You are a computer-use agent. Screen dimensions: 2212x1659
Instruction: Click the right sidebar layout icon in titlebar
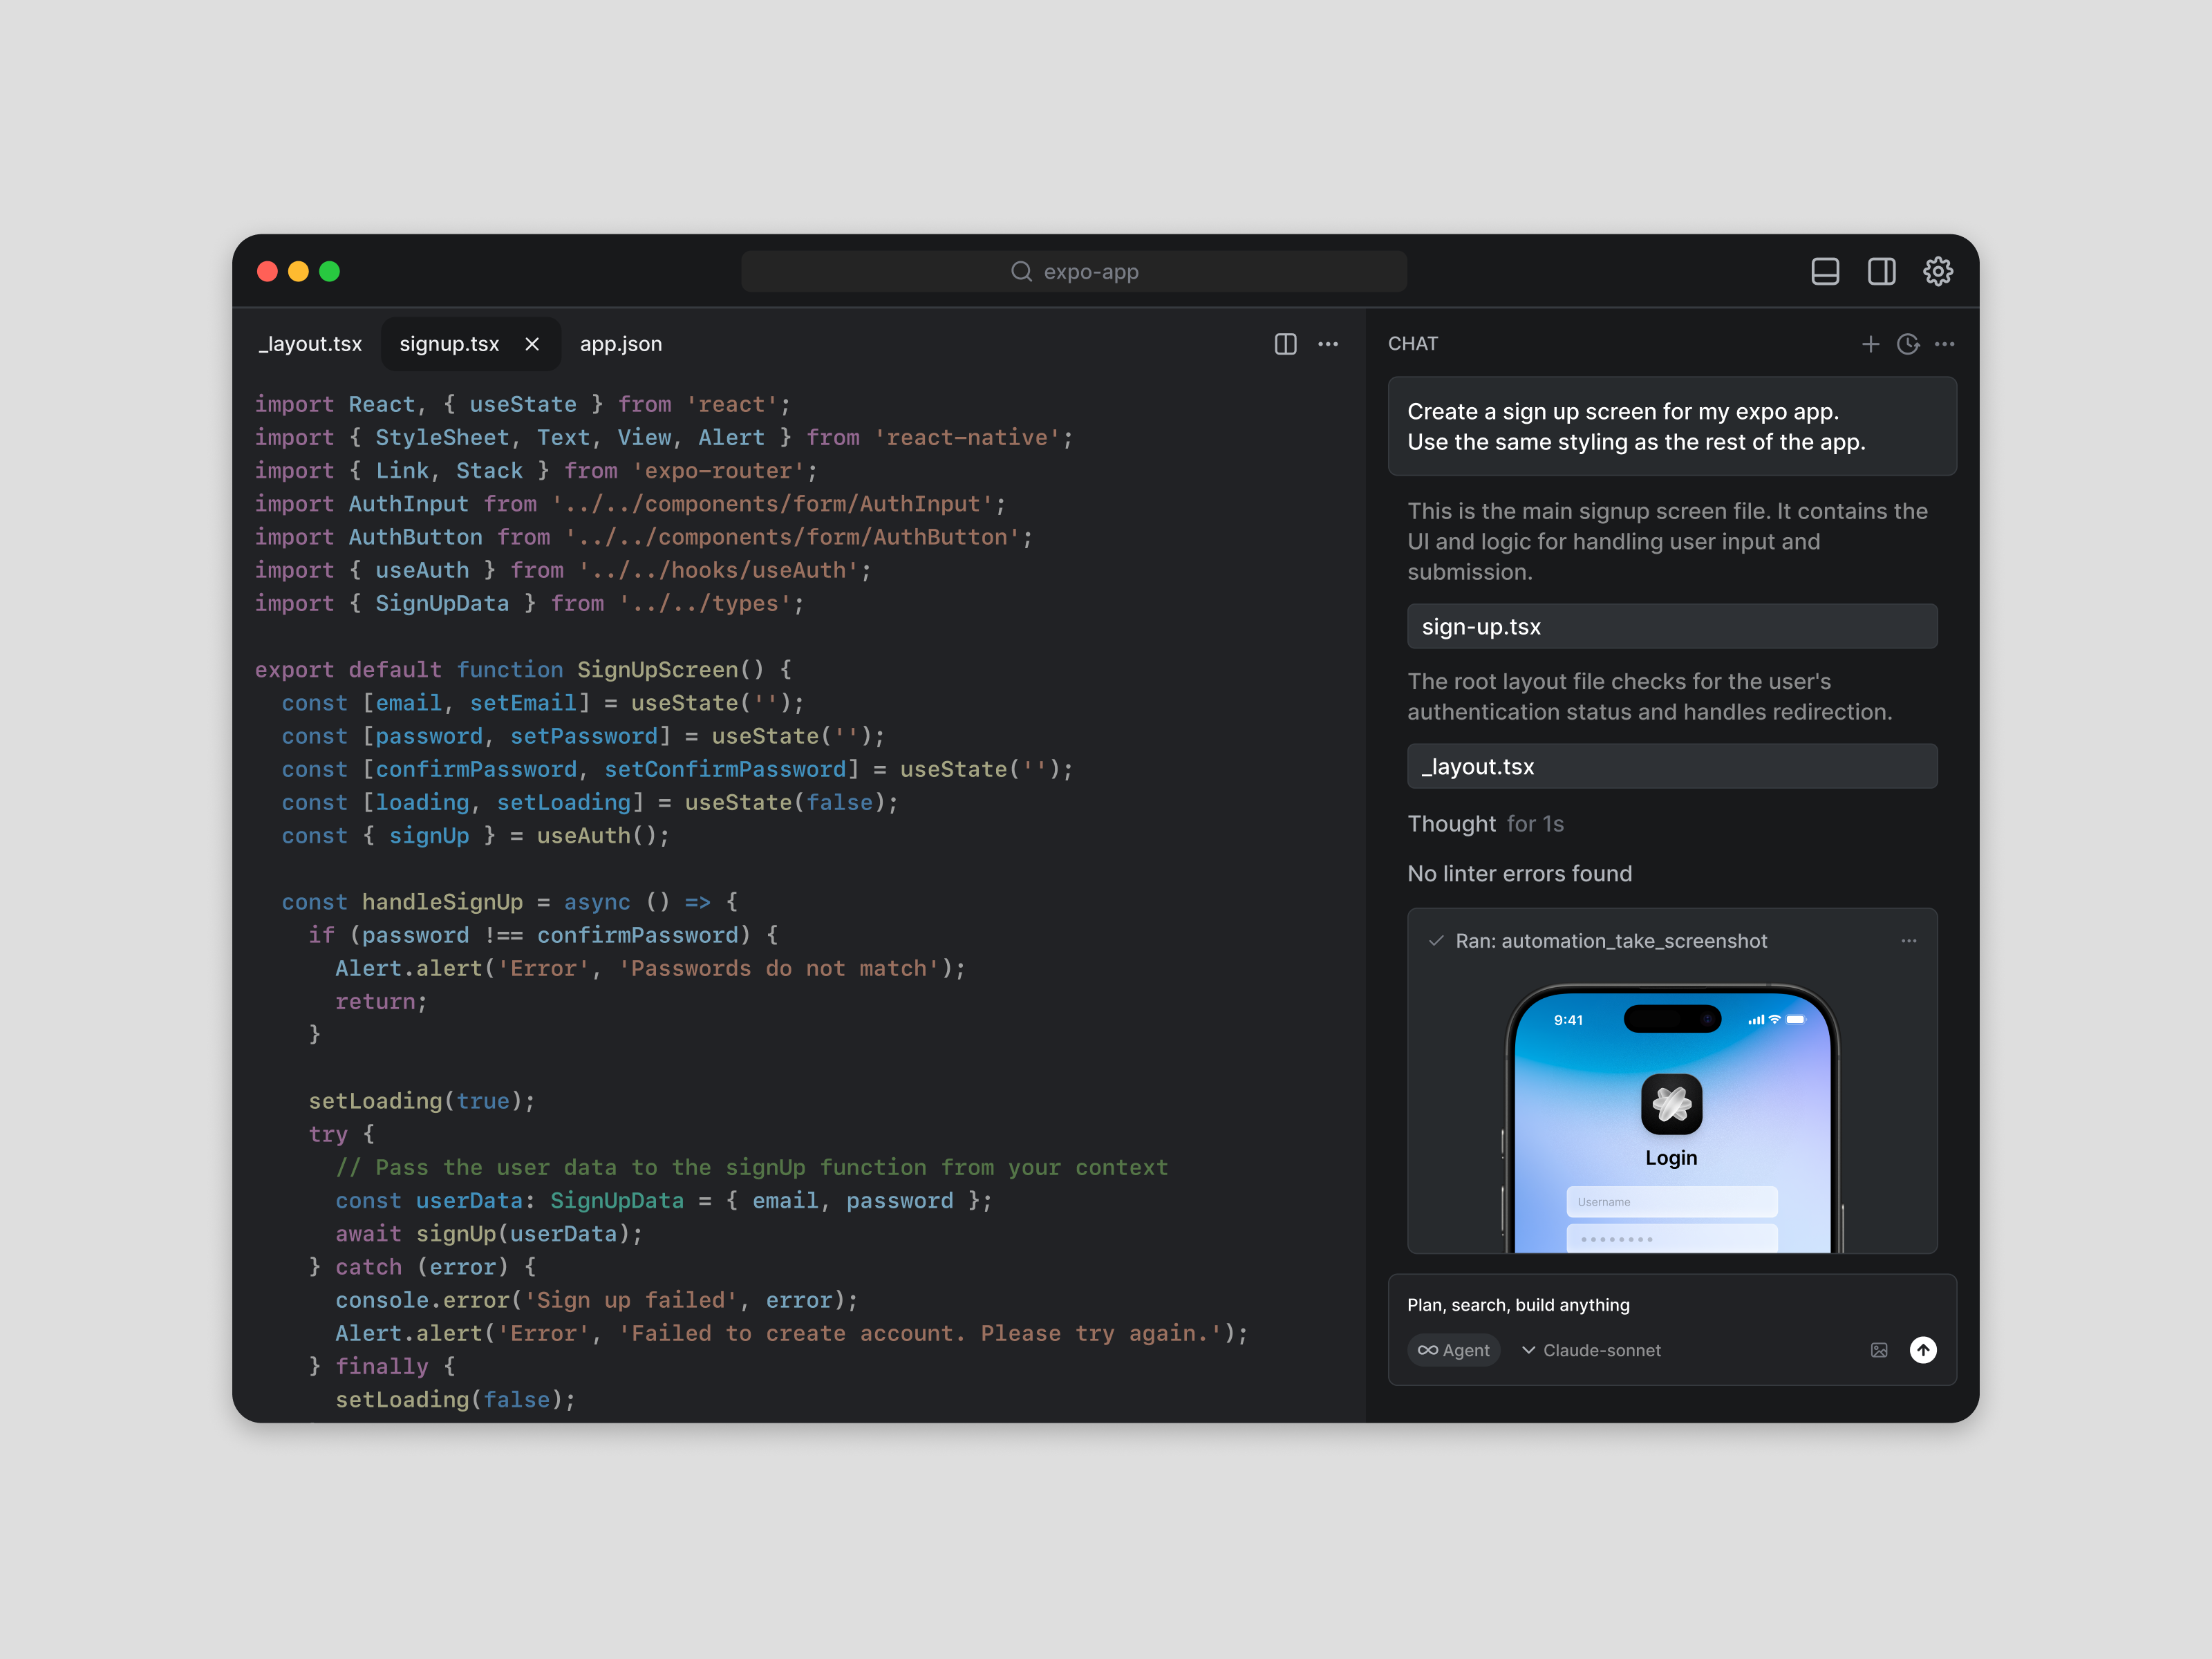pyautogui.click(x=1881, y=271)
